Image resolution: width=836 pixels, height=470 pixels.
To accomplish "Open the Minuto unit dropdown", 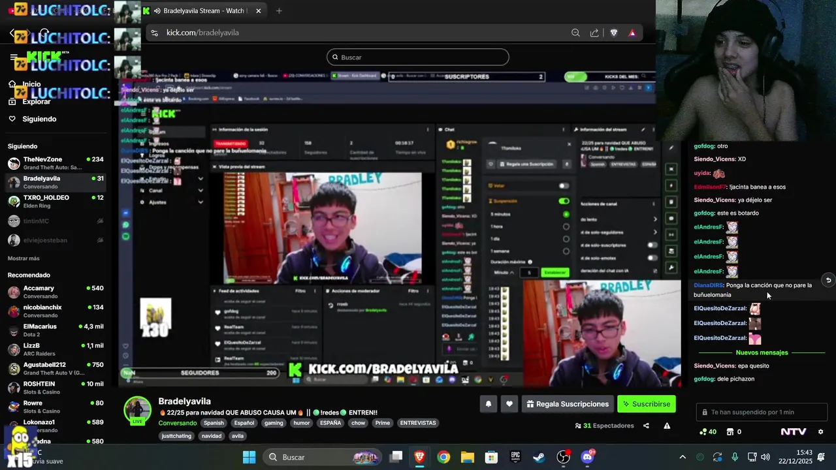I will 503,272.
